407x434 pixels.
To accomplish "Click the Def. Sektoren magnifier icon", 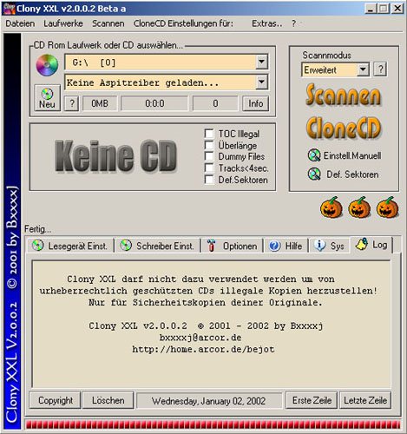I will [314, 174].
